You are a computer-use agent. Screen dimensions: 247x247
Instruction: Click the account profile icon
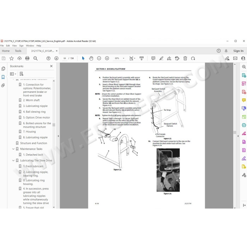coord(243,59)
